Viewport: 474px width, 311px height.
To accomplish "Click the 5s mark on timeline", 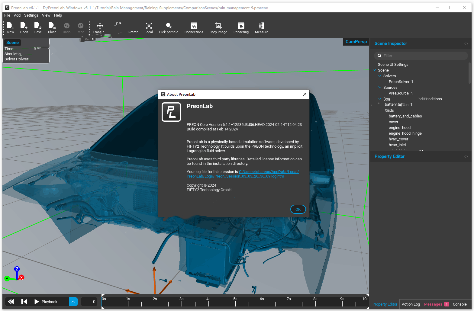I will 235,299.
